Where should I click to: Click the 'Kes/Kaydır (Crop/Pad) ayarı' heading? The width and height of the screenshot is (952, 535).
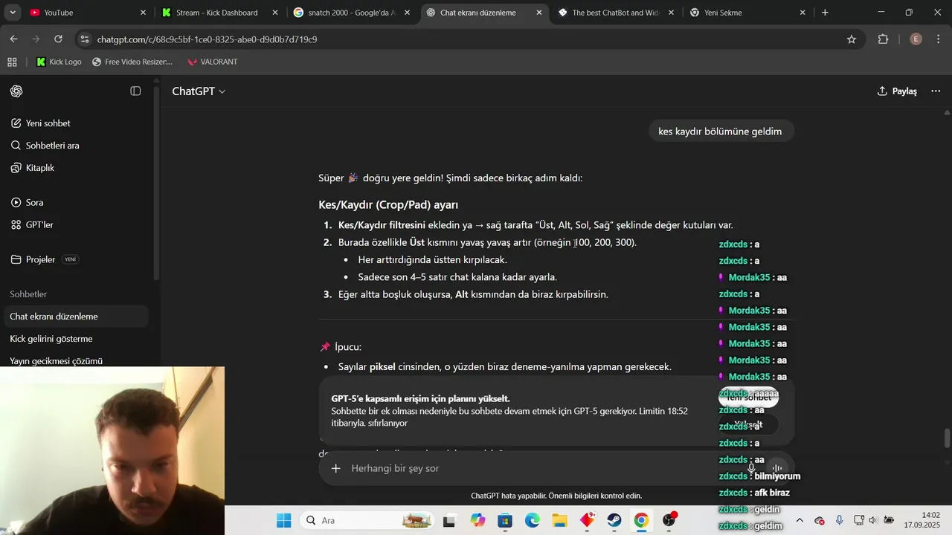pyautogui.click(x=388, y=205)
